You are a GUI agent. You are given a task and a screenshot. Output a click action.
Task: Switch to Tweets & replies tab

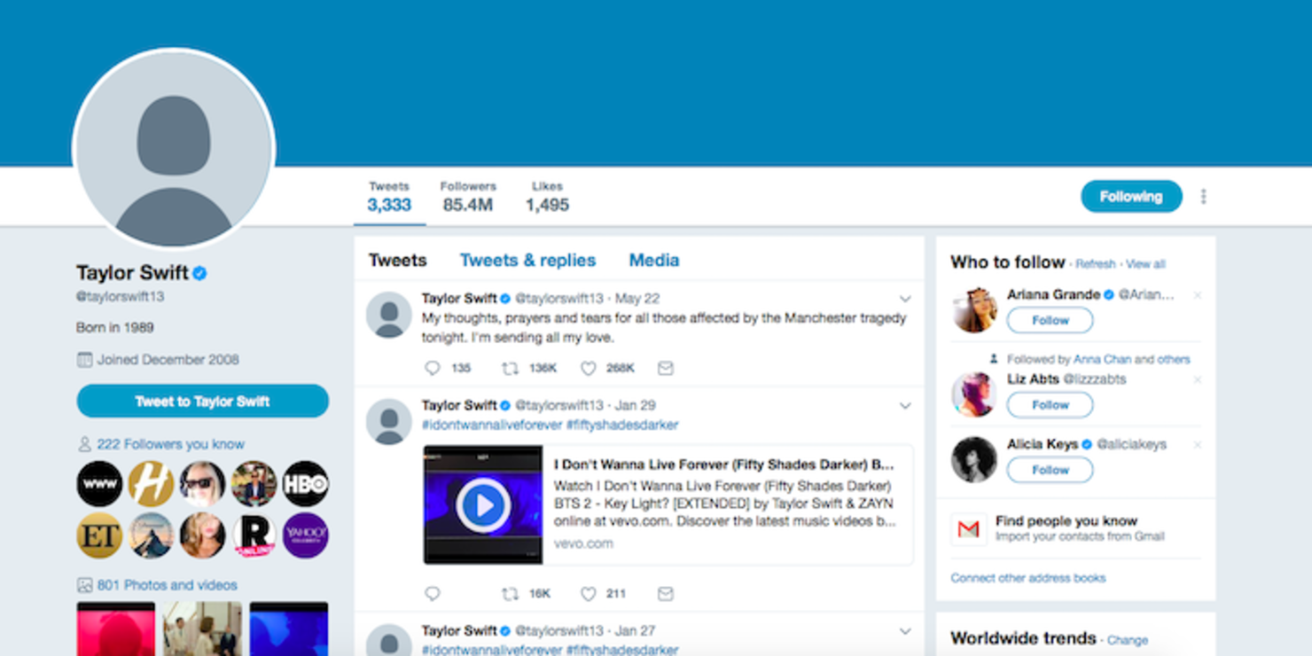(x=527, y=261)
